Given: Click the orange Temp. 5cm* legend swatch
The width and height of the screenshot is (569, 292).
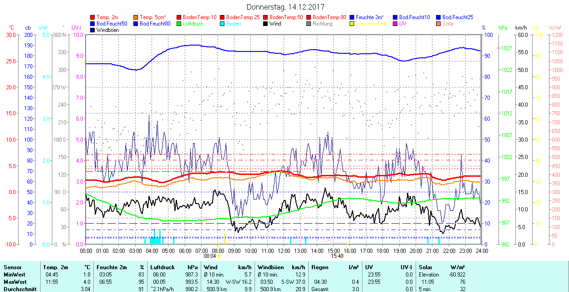Looking at the screenshot, I should (136, 17).
